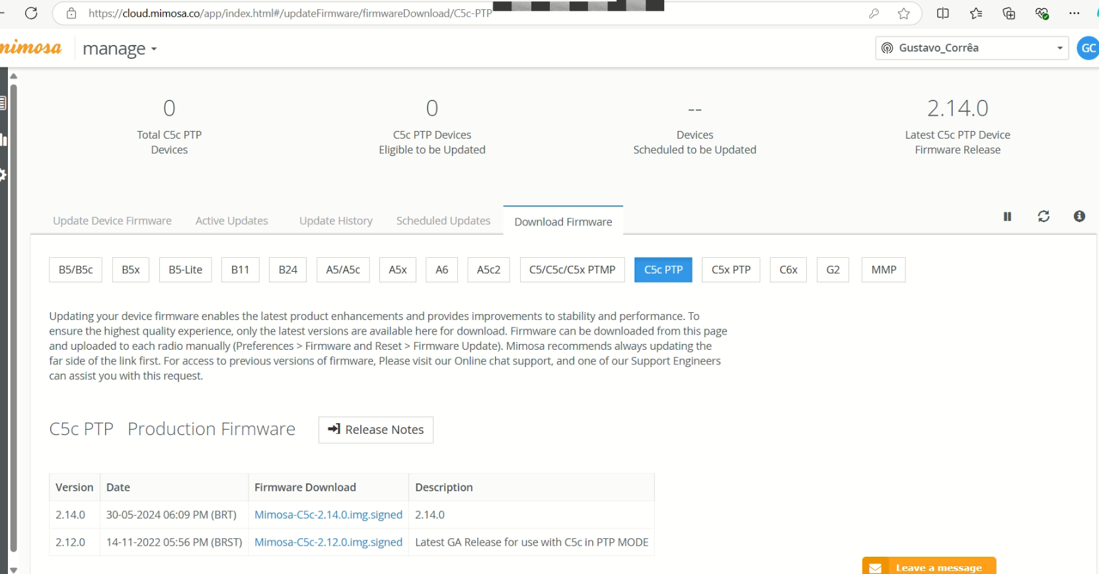Select the C6x model button
1099x574 pixels.
tap(788, 270)
